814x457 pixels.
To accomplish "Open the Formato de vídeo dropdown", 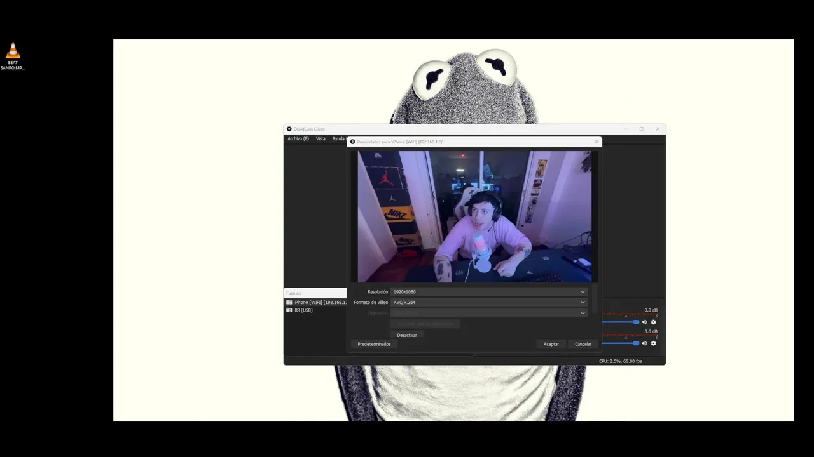I will tap(489, 303).
